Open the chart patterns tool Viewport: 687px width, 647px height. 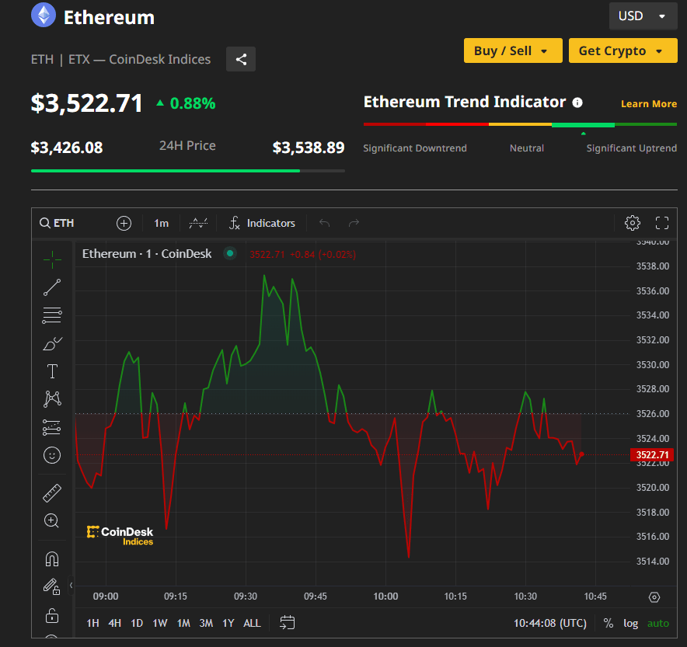pos(52,399)
